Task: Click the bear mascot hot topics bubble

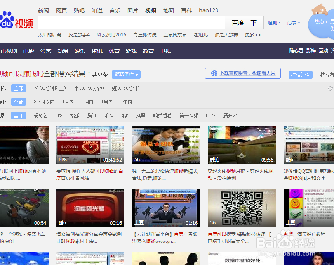Action: tap(322, 21)
